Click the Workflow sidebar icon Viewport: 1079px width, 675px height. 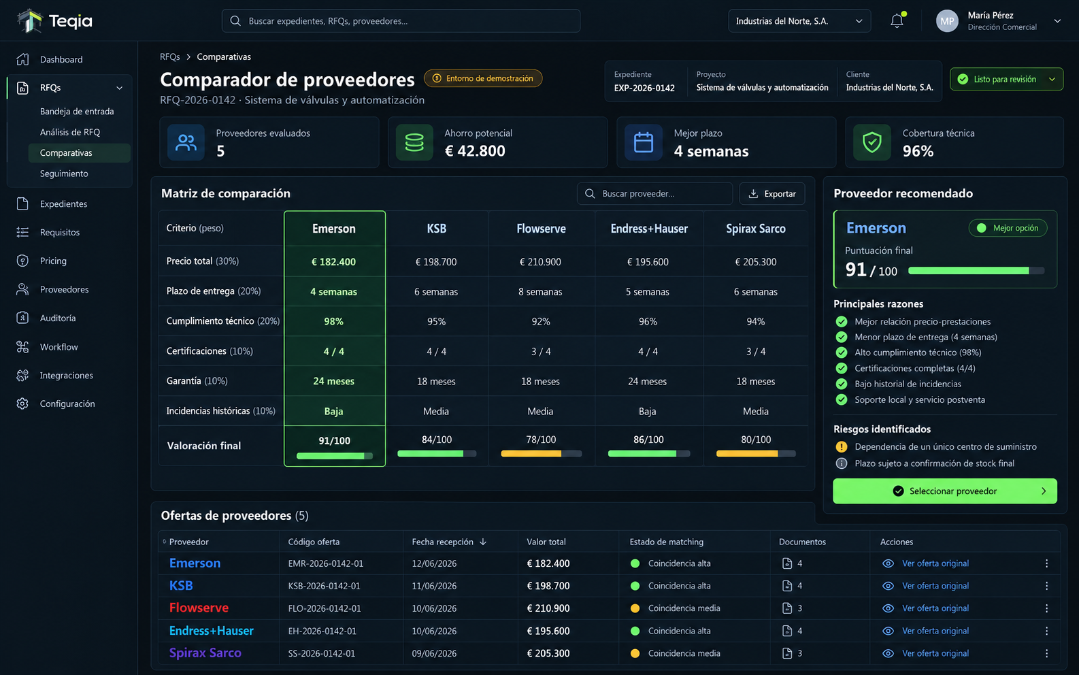click(22, 347)
